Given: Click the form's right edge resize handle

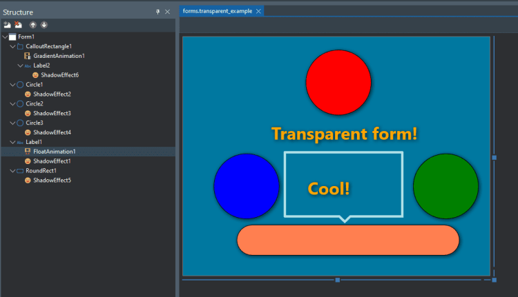Looking at the screenshot, I should click(x=495, y=158).
